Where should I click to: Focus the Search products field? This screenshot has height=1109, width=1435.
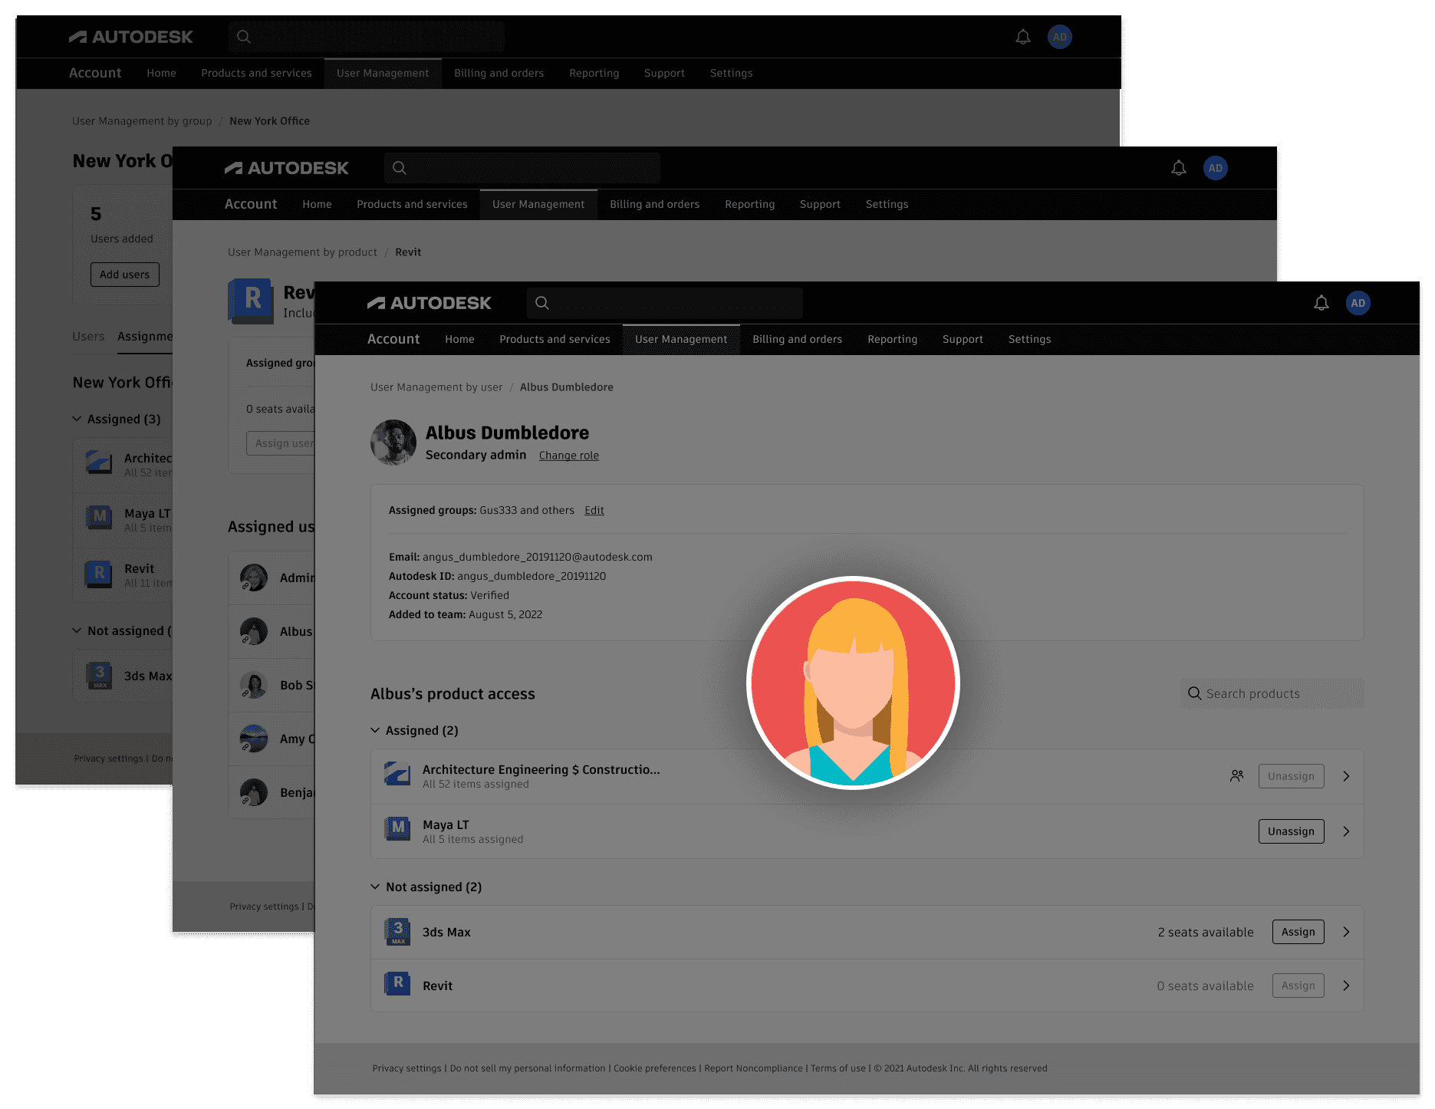(x=1272, y=693)
